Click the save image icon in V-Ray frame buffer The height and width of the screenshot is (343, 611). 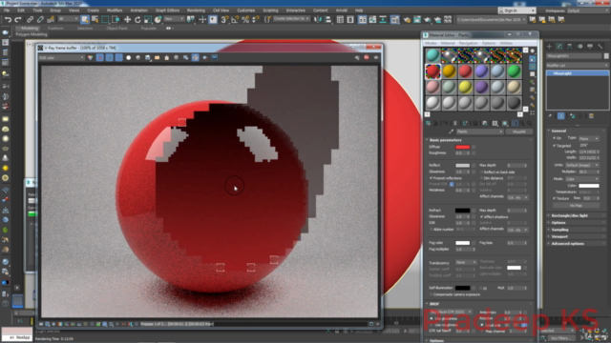pos(148,57)
